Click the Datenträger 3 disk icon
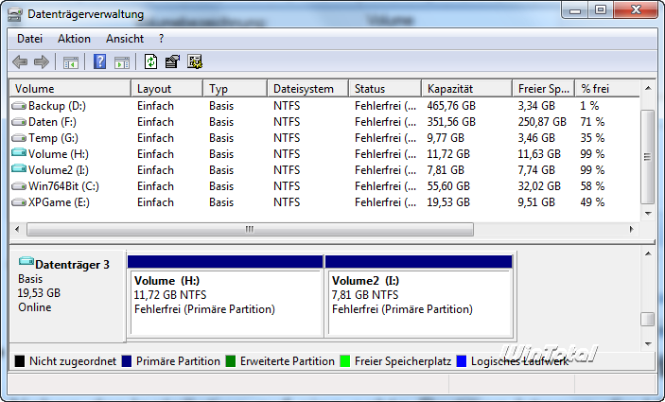This screenshot has width=665, height=402. [26, 261]
